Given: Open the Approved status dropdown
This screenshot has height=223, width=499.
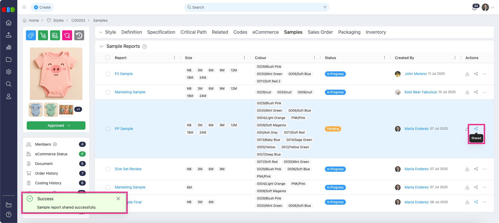Looking at the screenshot, I should (x=56, y=125).
